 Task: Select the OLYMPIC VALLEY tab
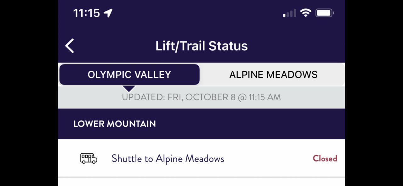tap(129, 75)
